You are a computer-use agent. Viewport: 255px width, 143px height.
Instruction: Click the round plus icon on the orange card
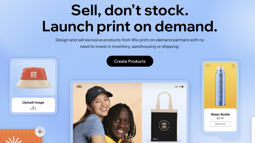[40, 132]
